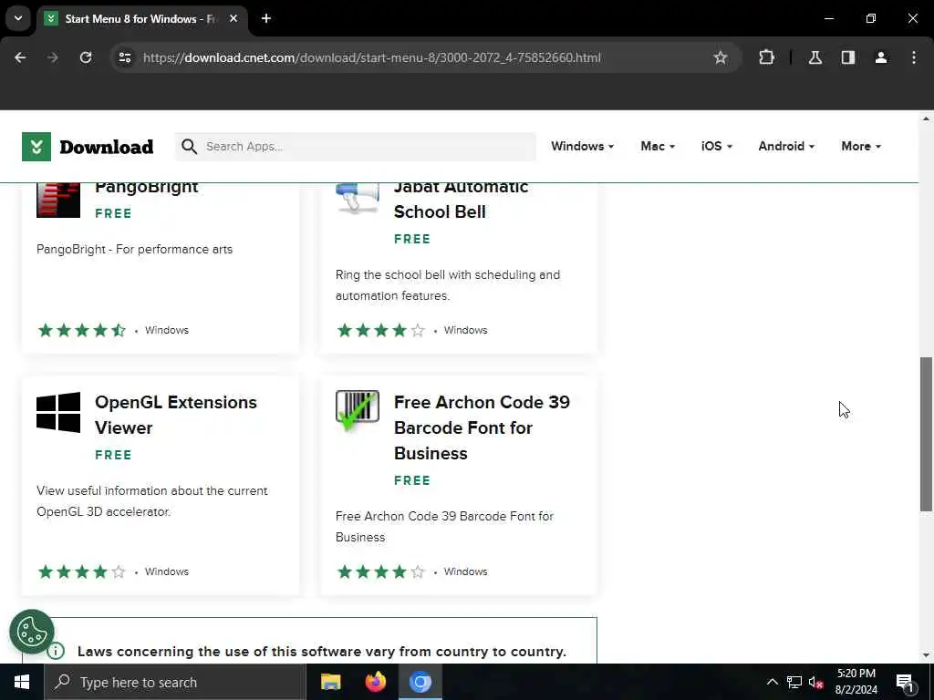The image size is (934, 700).
Task: Click 'PangoBright - For performance arts' description
Action: pos(135,250)
